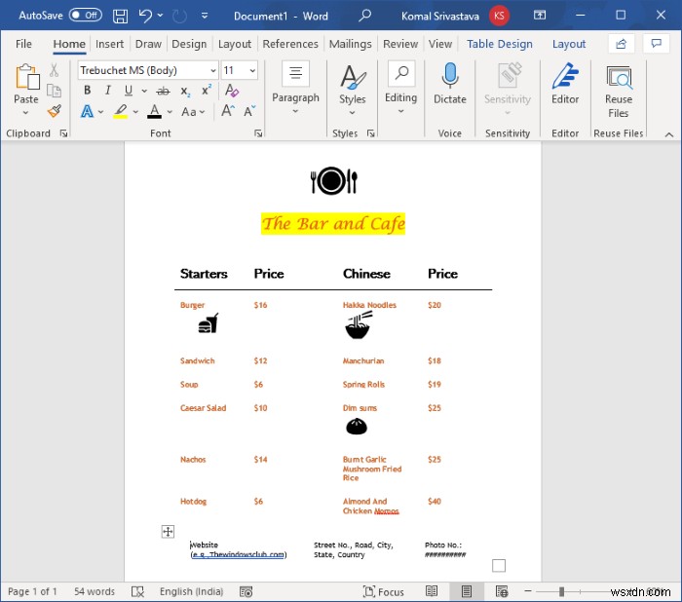This screenshot has width=682, height=602.
Task: Click the KS account avatar
Action: point(499,17)
